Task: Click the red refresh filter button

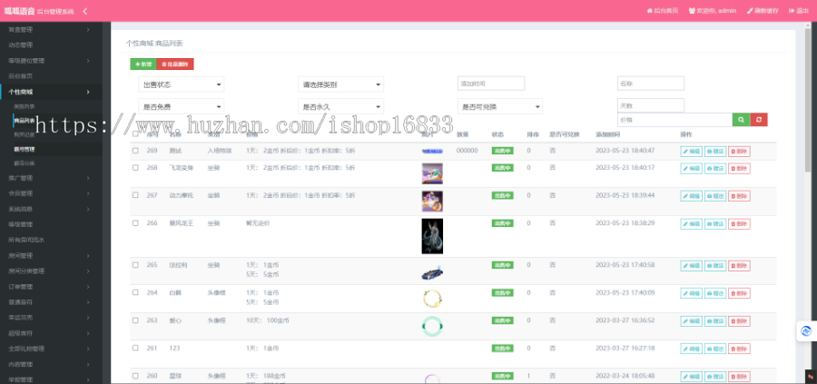Action: (x=759, y=120)
